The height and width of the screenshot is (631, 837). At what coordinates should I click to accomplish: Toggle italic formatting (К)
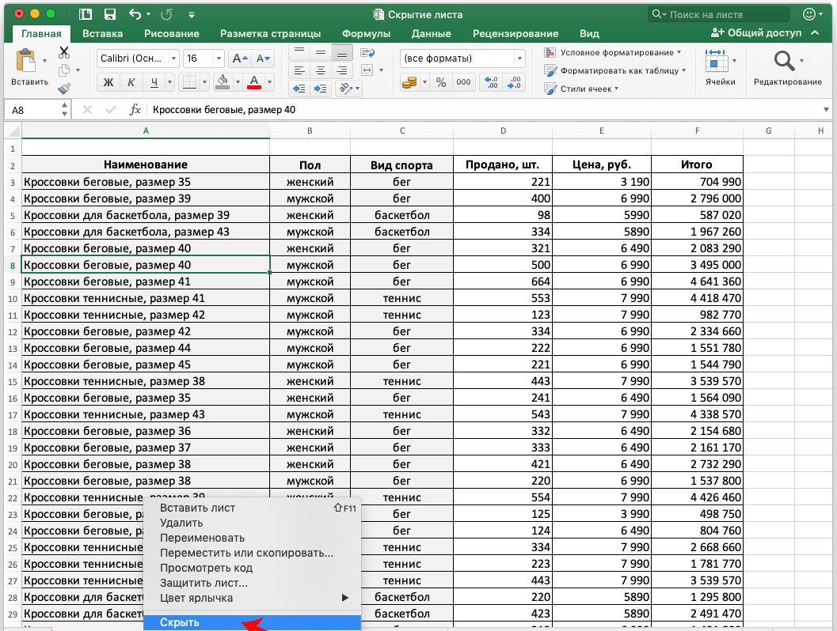[x=131, y=82]
